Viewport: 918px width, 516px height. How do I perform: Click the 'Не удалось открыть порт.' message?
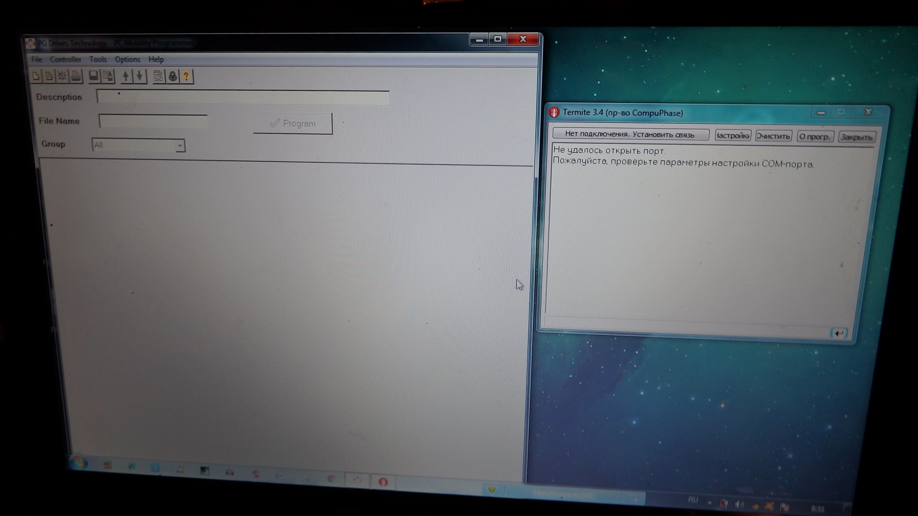[x=609, y=150]
